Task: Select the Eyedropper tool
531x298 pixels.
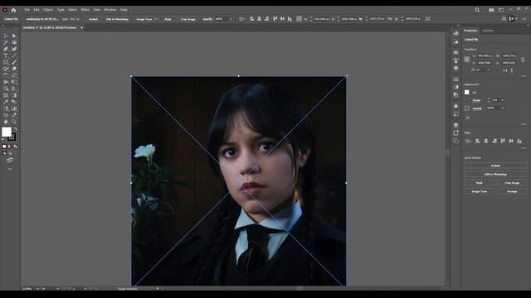Action: [x=6, y=102]
